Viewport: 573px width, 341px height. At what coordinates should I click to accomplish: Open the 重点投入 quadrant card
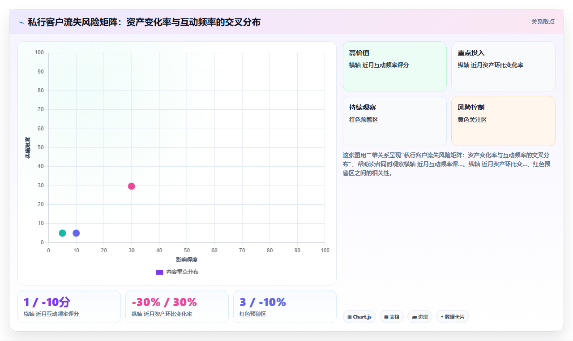click(503, 66)
